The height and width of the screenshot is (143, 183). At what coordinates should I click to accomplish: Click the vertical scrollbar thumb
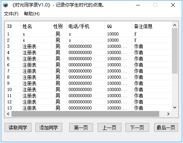pos(175,51)
